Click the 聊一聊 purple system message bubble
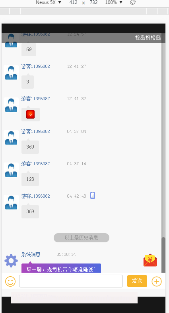Viewport: 169px width, 313px height. pos(61,268)
